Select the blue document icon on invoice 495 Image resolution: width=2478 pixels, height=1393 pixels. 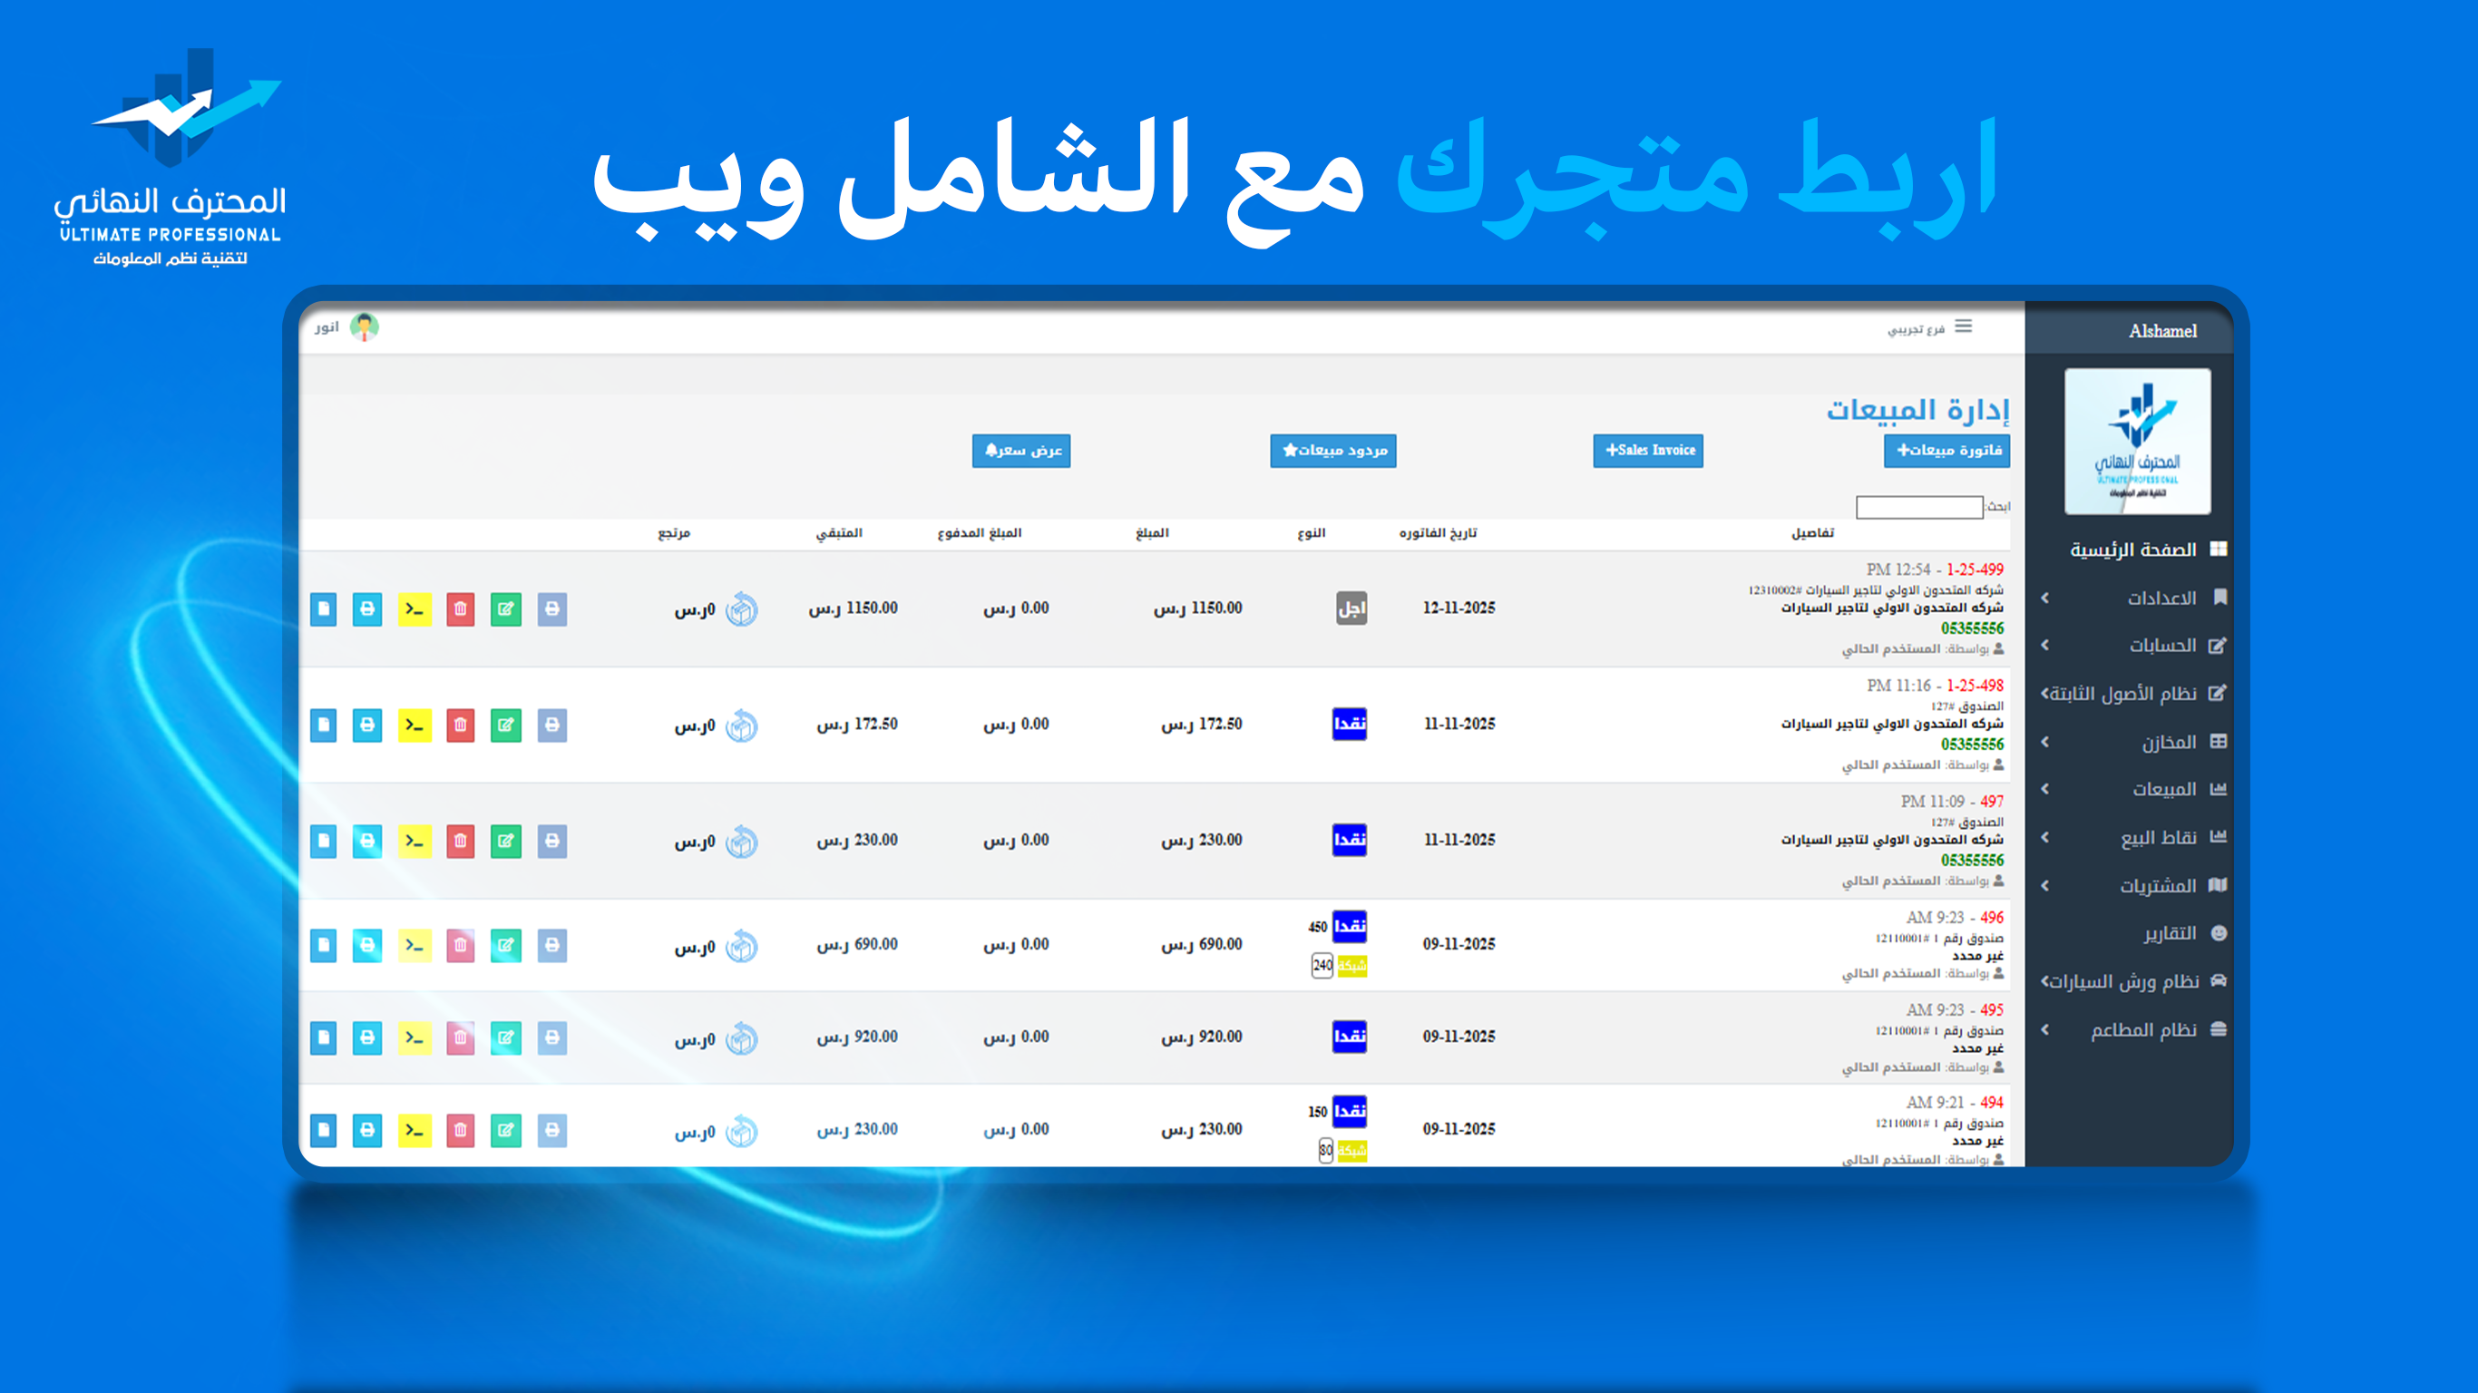coord(323,1037)
